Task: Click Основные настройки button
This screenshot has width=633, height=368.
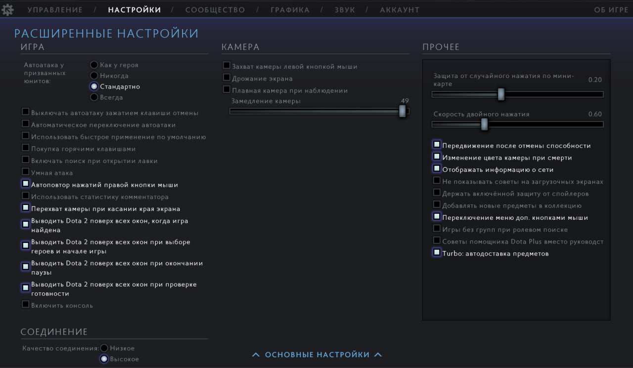Action: [317, 355]
